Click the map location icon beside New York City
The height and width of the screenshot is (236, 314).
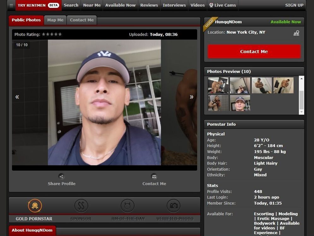point(296,33)
